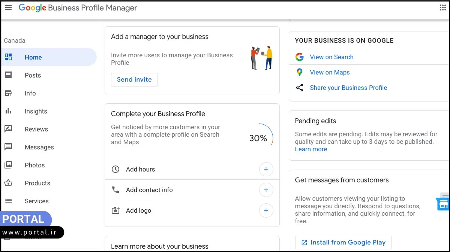Switch to the Home section
Image resolution: width=450 pixels, height=252 pixels.
pos(33,57)
